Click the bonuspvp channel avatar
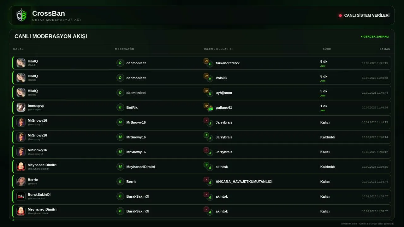 click(x=21, y=108)
